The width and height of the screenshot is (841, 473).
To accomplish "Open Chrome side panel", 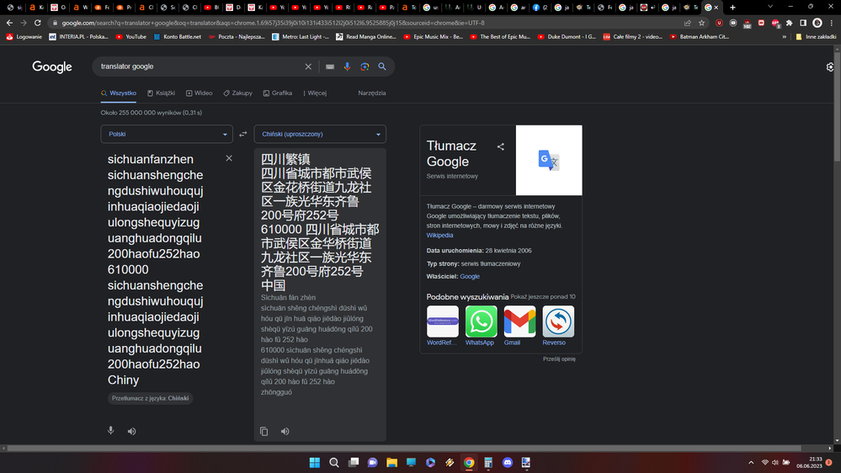I will (803, 23).
